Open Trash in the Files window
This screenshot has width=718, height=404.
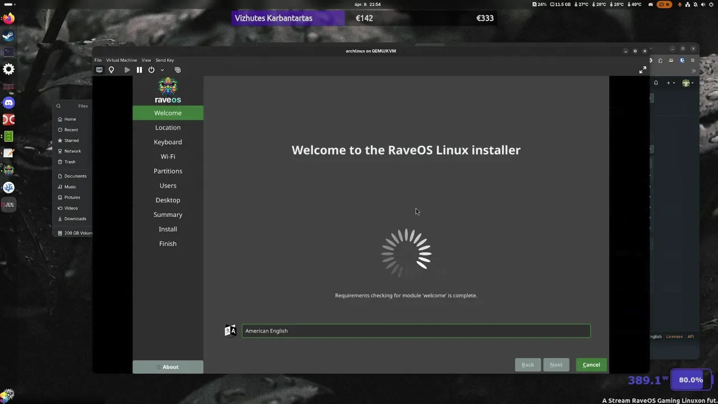pyautogui.click(x=70, y=162)
